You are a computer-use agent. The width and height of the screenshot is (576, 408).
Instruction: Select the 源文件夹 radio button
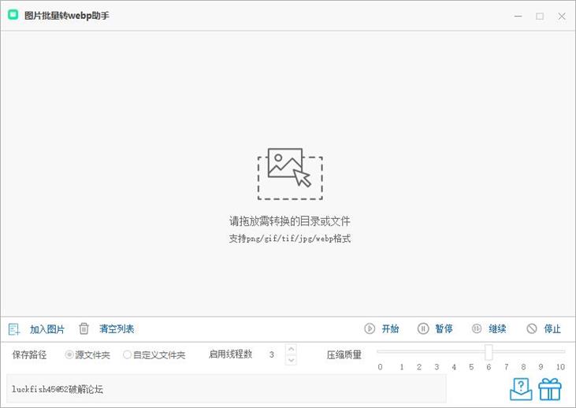(69, 354)
